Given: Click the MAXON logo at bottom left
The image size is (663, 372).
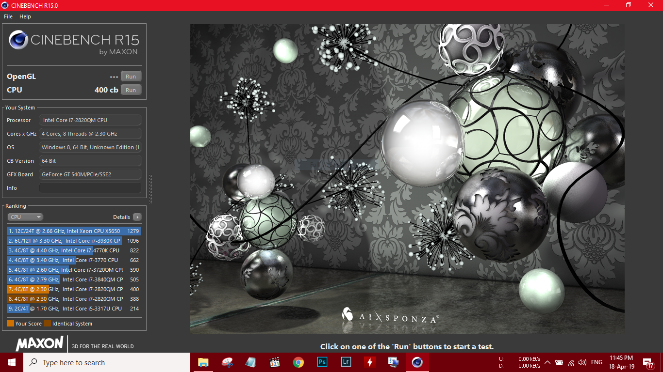Looking at the screenshot, I should [39, 343].
